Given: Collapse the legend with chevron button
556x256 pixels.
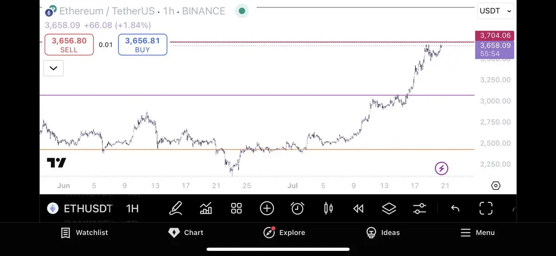Looking at the screenshot, I should [53, 68].
